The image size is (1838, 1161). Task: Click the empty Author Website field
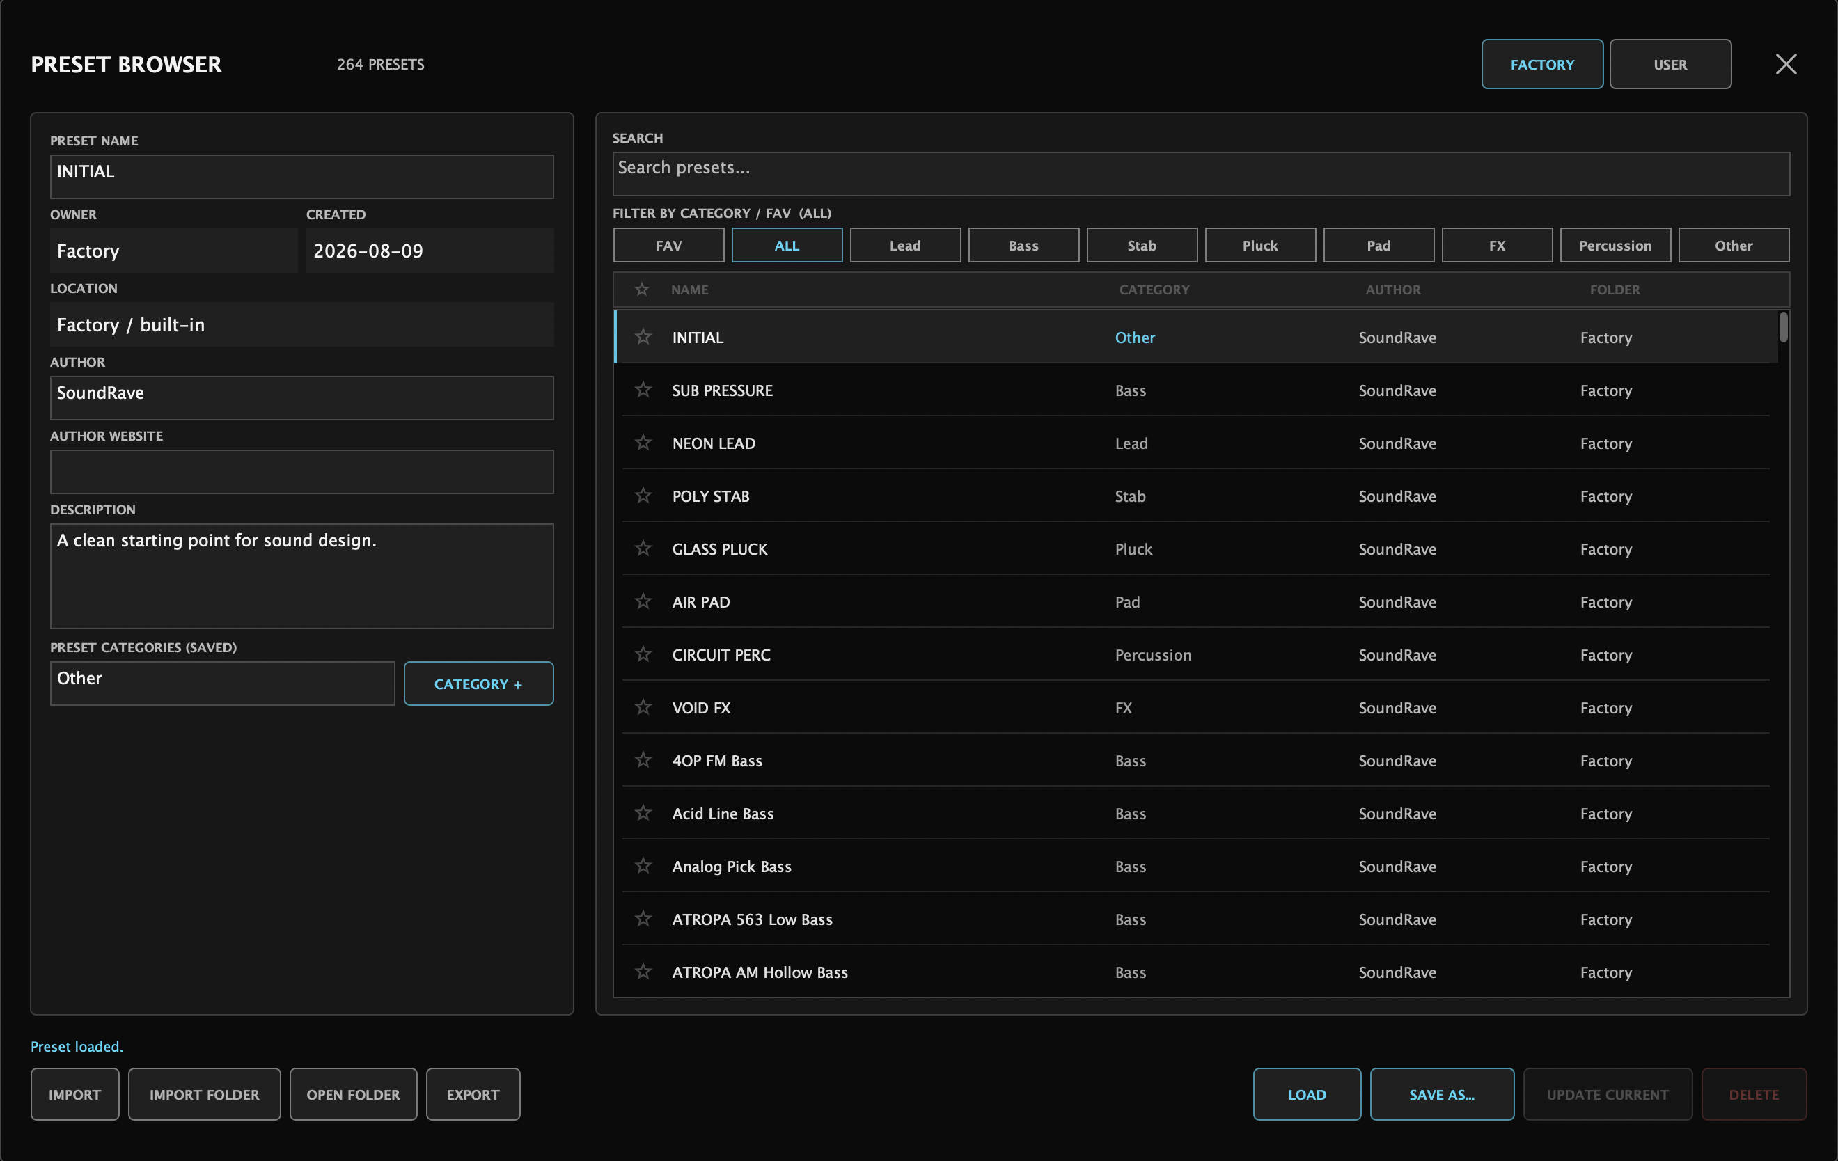pyautogui.click(x=301, y=471)
